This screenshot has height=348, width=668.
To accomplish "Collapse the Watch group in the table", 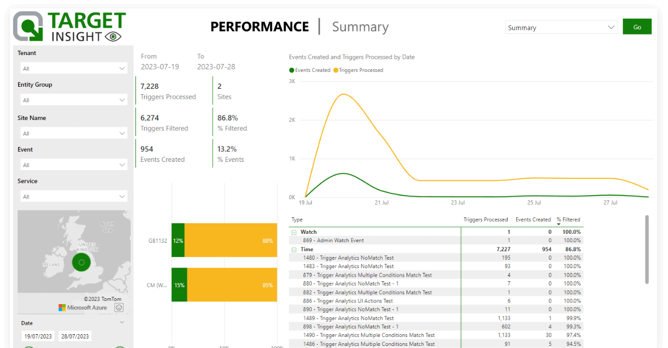I will coord(294,232).
